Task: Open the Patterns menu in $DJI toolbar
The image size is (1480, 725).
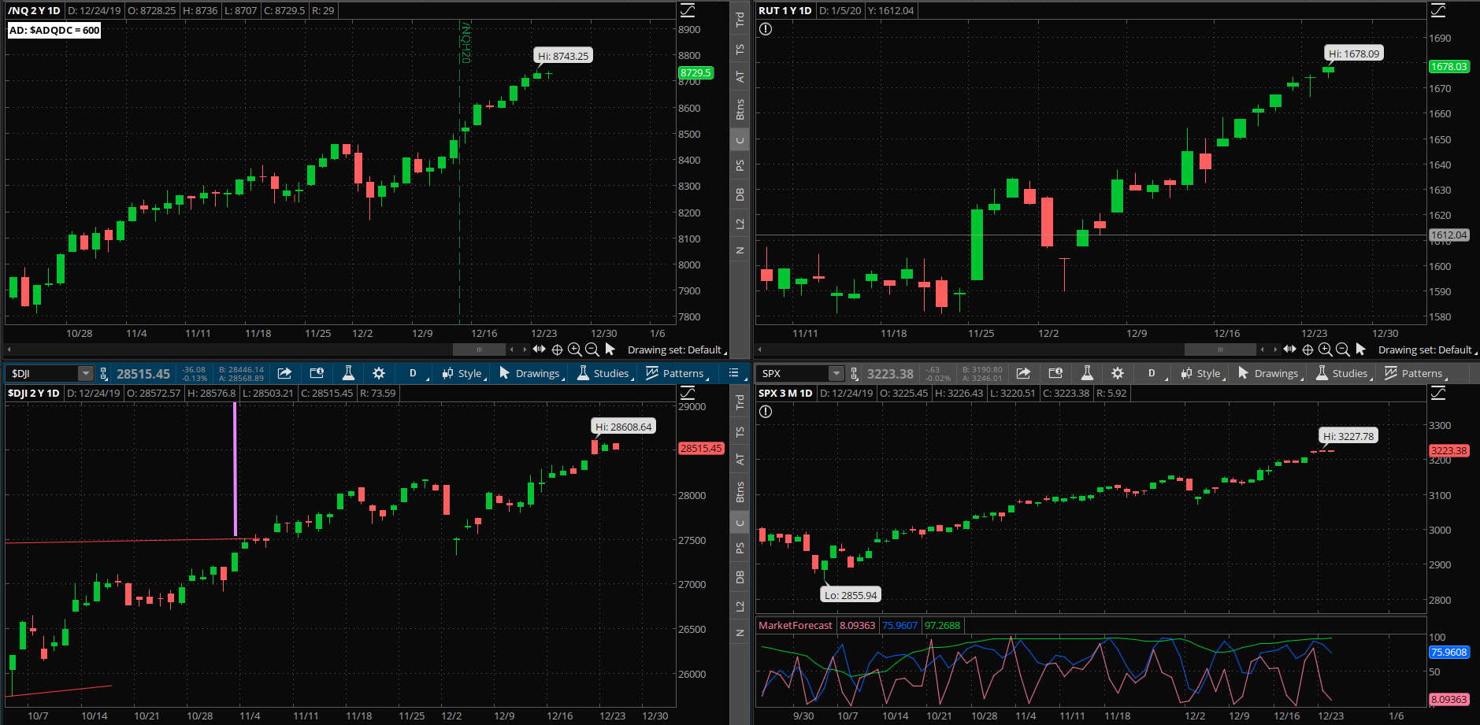Action: [676, 373]
